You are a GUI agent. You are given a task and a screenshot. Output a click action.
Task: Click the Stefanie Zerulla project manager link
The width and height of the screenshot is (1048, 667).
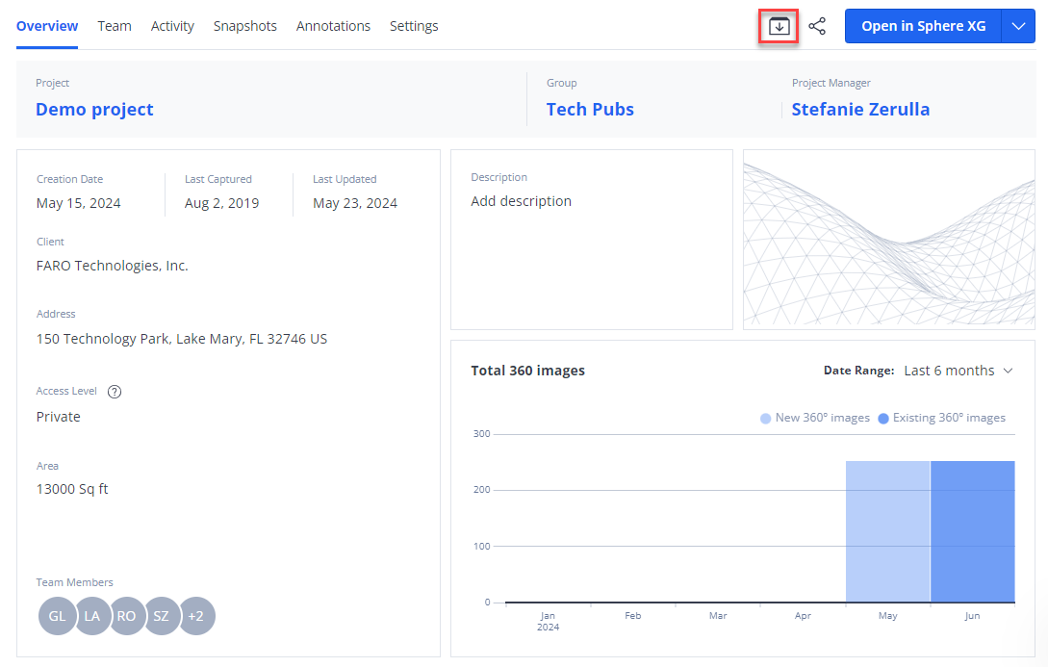point(860,110)
